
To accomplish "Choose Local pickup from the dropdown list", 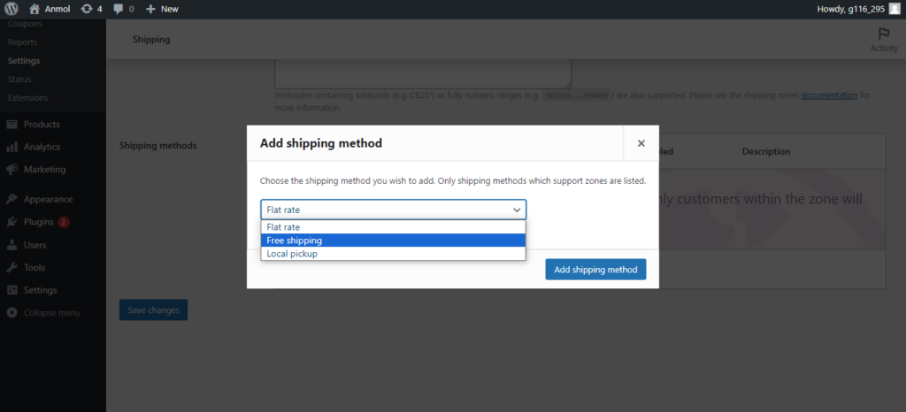I will (393, 254).
